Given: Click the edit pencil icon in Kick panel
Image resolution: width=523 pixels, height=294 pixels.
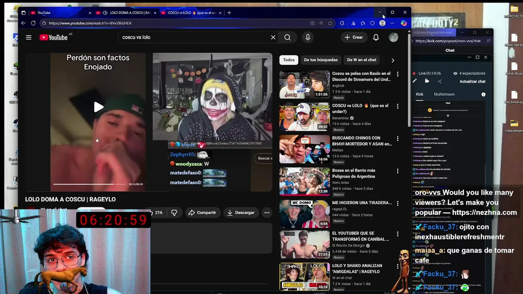Looking at the screenshot, I should pyautogui.click(x=415, y=81).
